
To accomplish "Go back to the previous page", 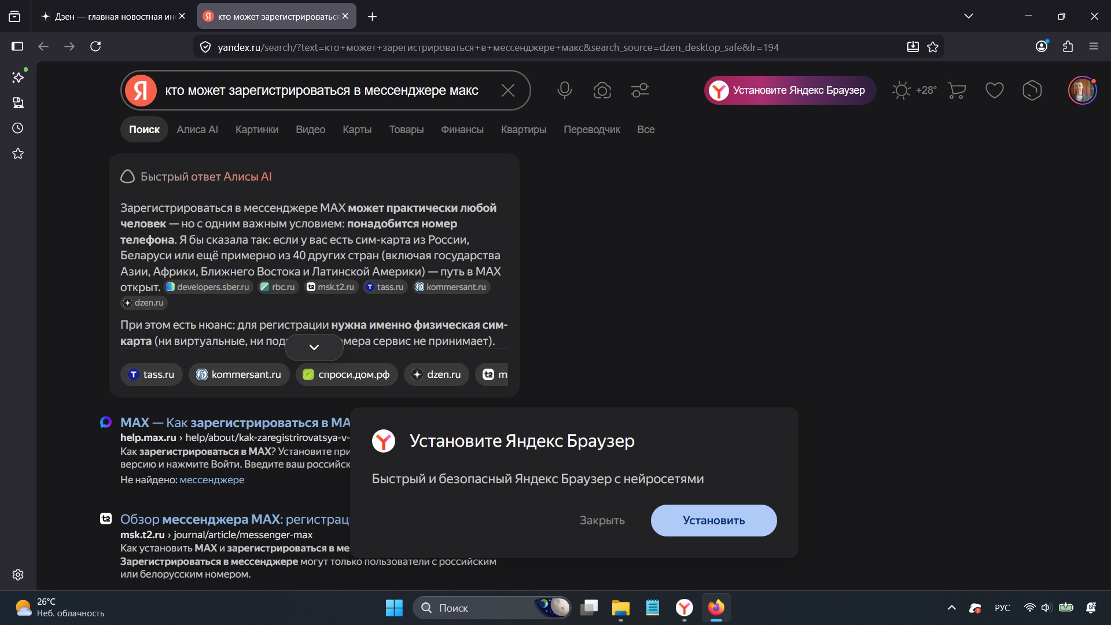I will click(43, 46).
